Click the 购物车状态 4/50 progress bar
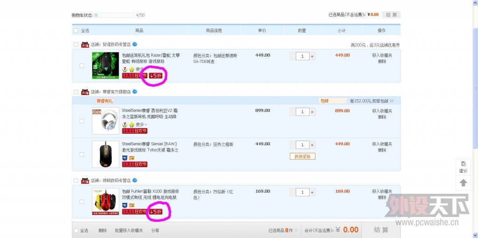This screenshot has width=478, height=238. click(114, 15)
